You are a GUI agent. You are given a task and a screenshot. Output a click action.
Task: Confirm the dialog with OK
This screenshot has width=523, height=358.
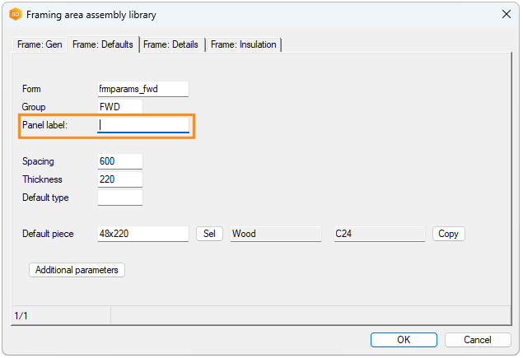click(404, 340)
